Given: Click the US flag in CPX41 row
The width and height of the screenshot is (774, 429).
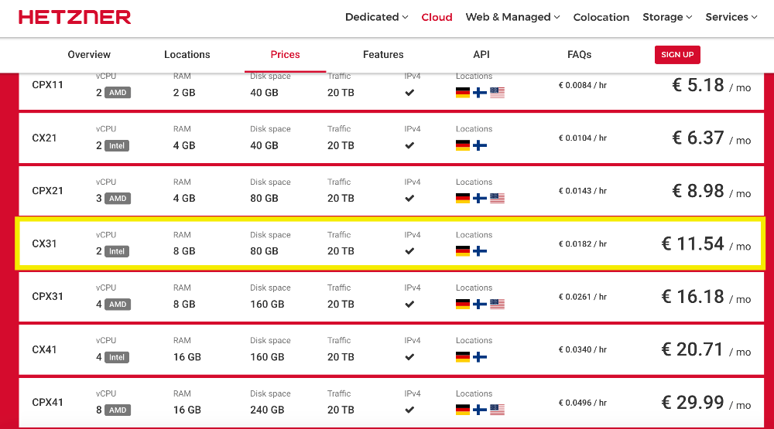Looking at the screenshot, I should [x=497, y=410].
